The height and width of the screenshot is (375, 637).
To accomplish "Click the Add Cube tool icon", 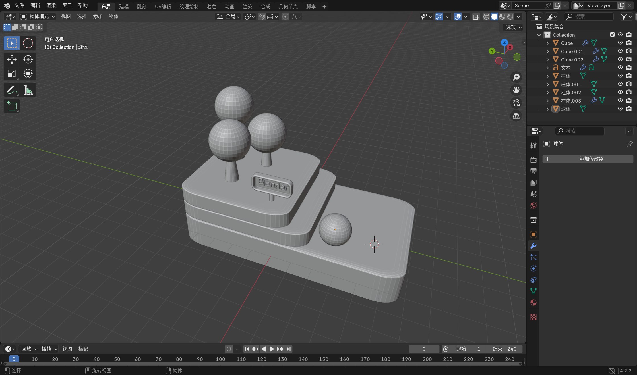I will (x=12, y=106).
